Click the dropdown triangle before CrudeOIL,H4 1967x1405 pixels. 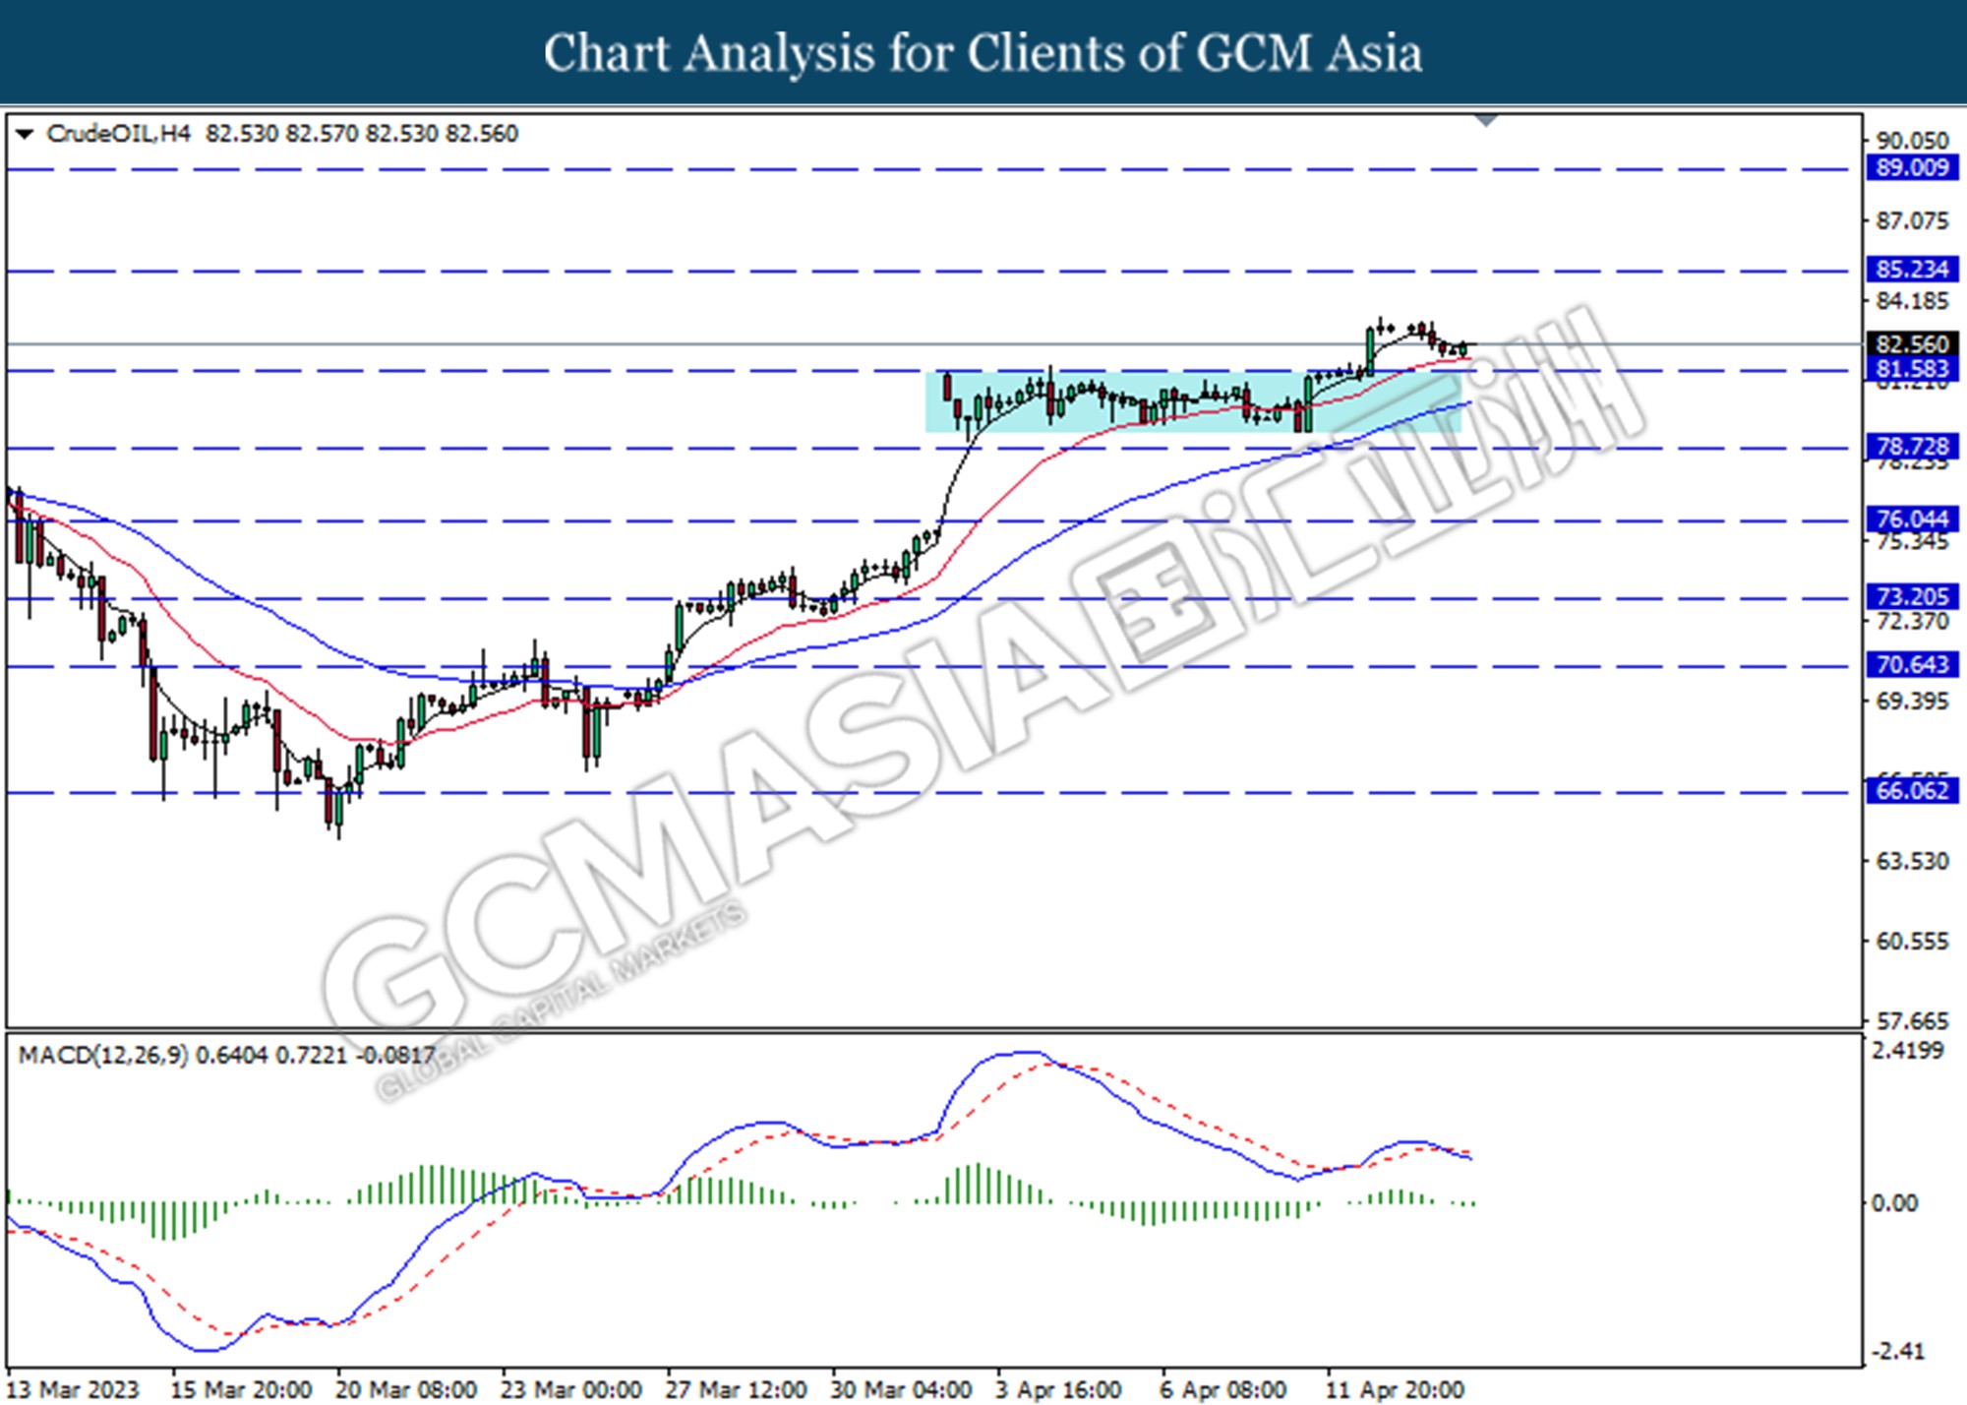(x=25, y=134)
